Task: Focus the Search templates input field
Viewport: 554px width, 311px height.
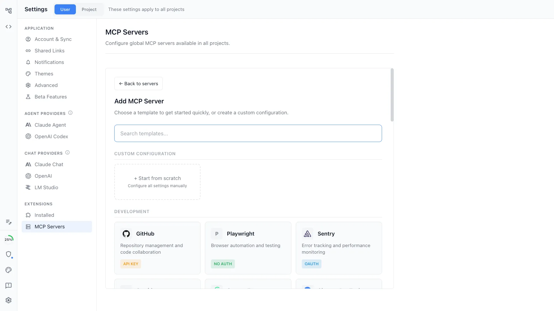Action: click(x=248, y=133)
